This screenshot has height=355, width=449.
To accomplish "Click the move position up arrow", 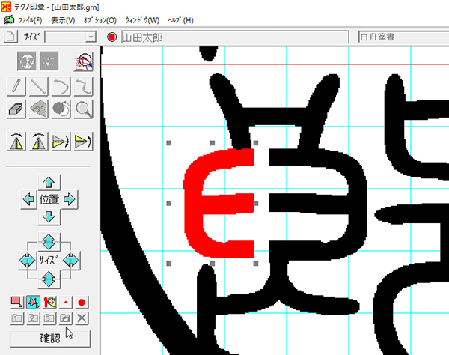I will (x=49, y=183).
